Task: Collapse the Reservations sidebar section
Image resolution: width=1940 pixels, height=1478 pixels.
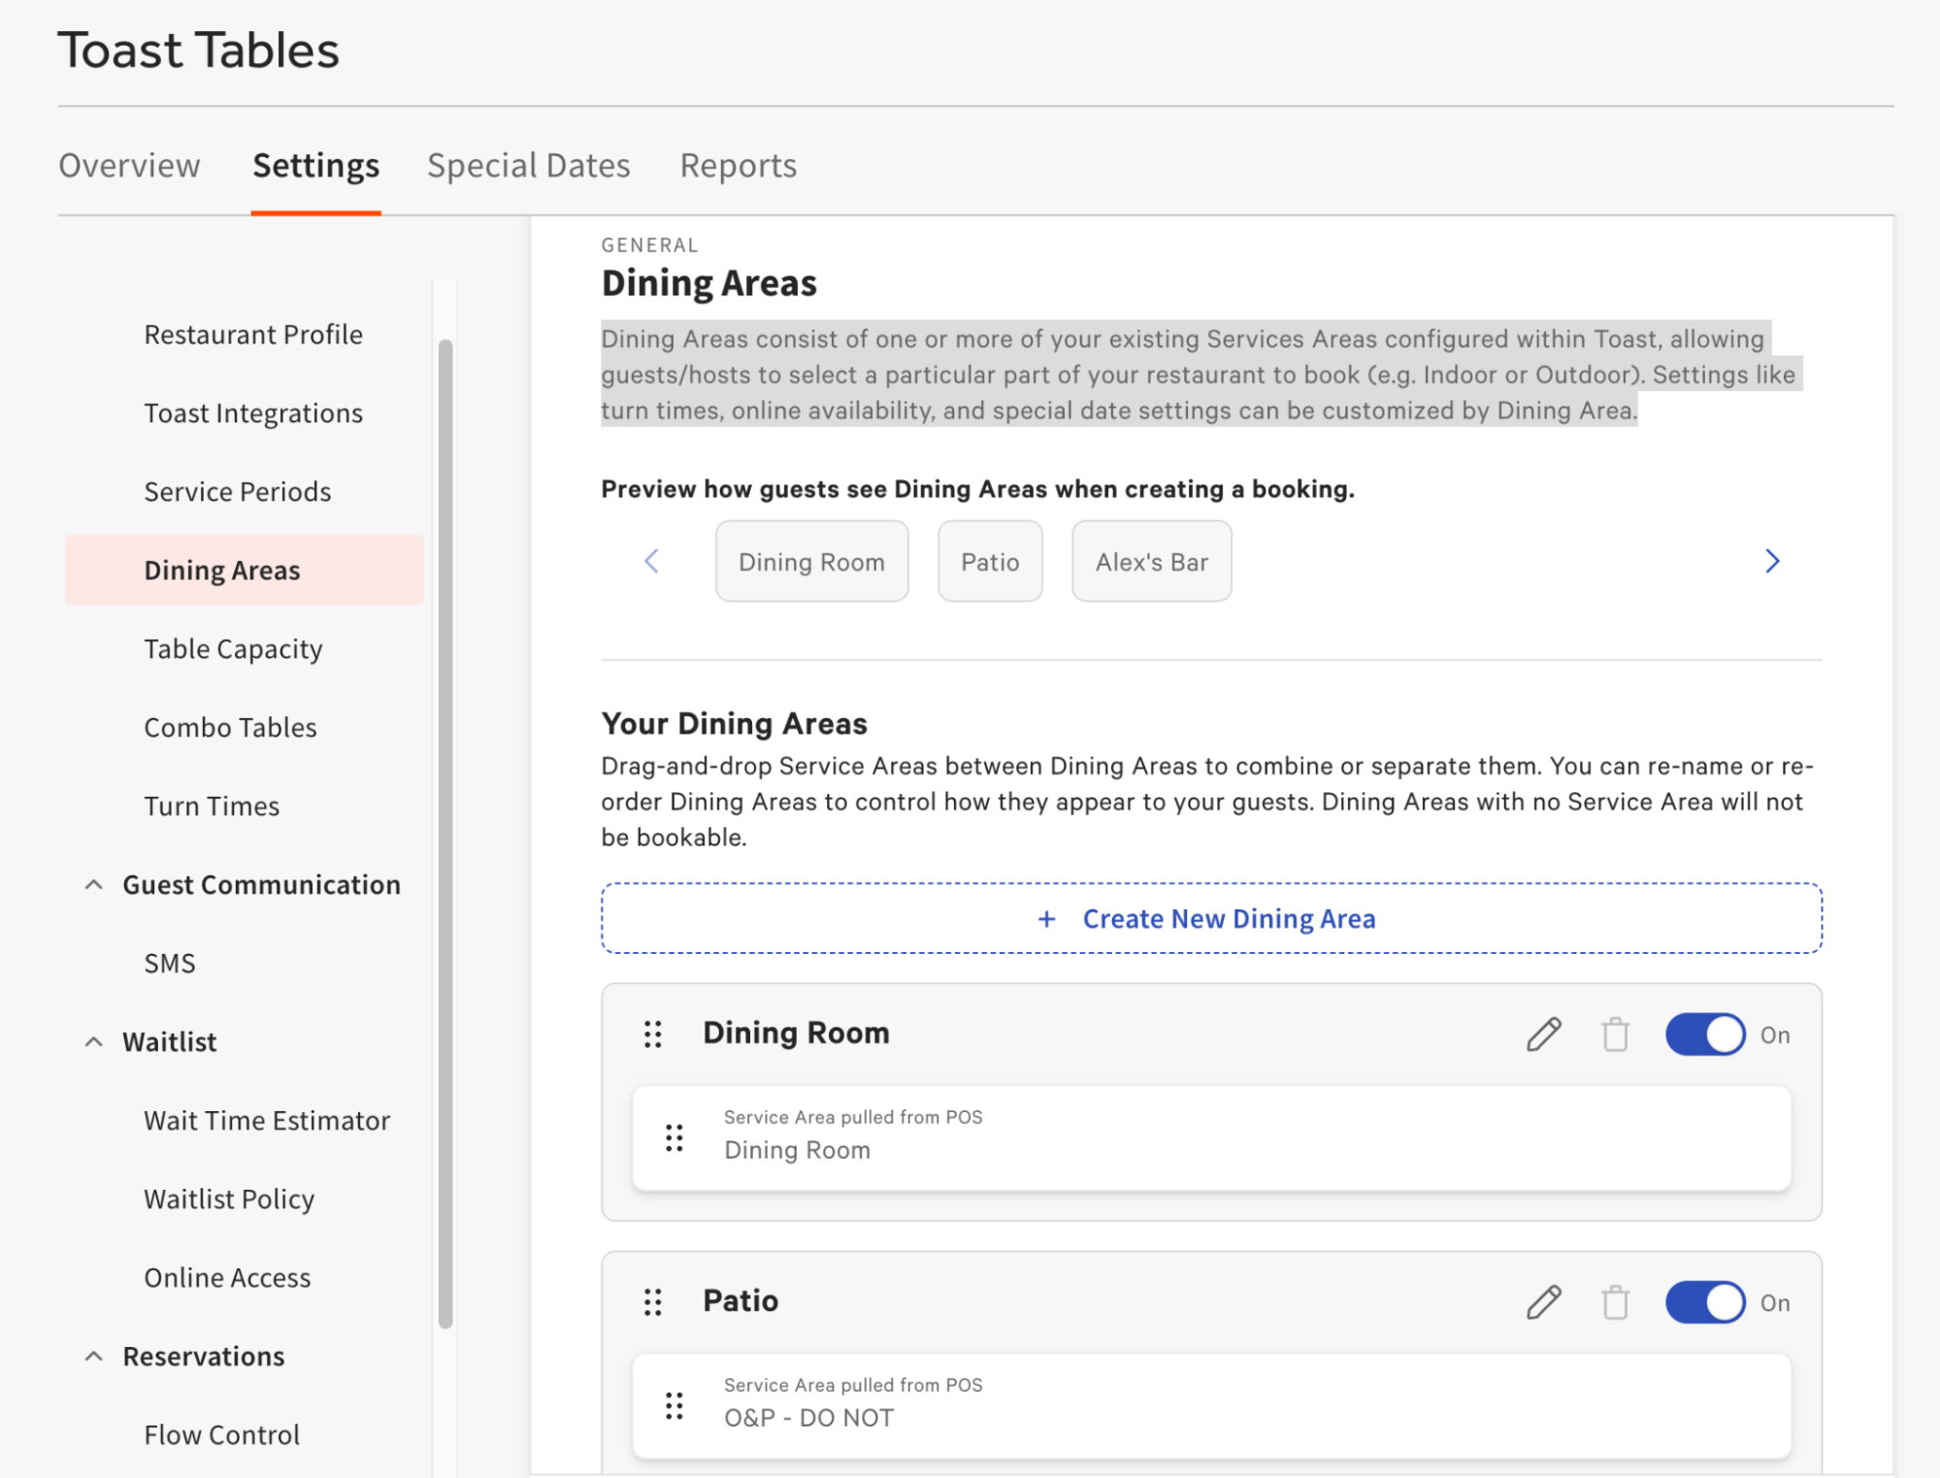Action: (x=94, y=1357)
